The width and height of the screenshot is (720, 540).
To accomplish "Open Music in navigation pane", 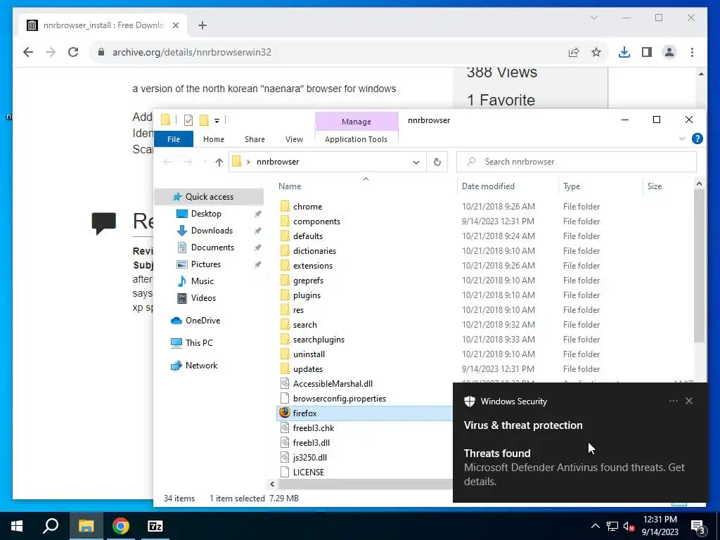I will coord(202,281).
